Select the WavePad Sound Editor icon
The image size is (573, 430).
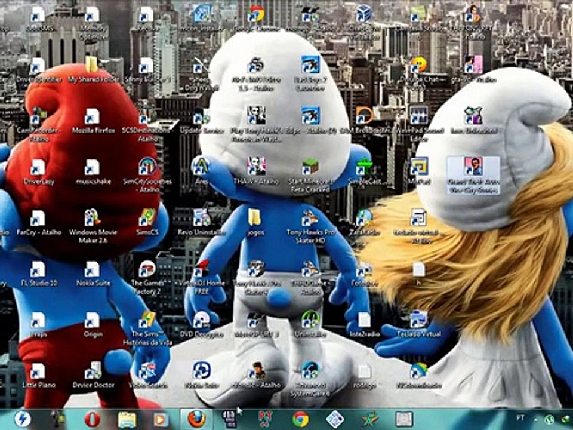[x=419, y=124]
